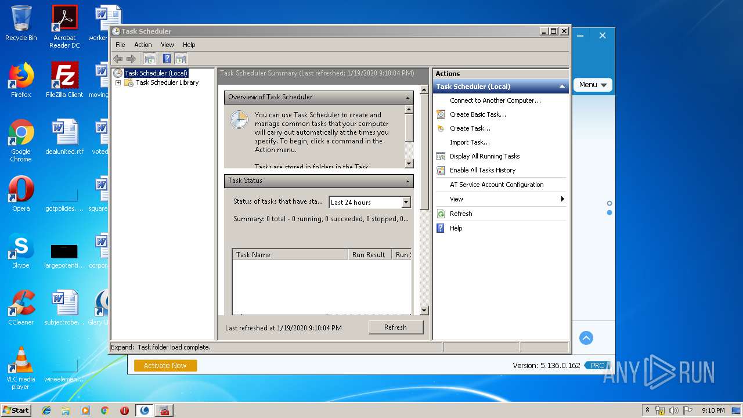Image resolution: width=743 pixels, height=418 pixels.
Task: Open the File menu
Action: point(120,45)
